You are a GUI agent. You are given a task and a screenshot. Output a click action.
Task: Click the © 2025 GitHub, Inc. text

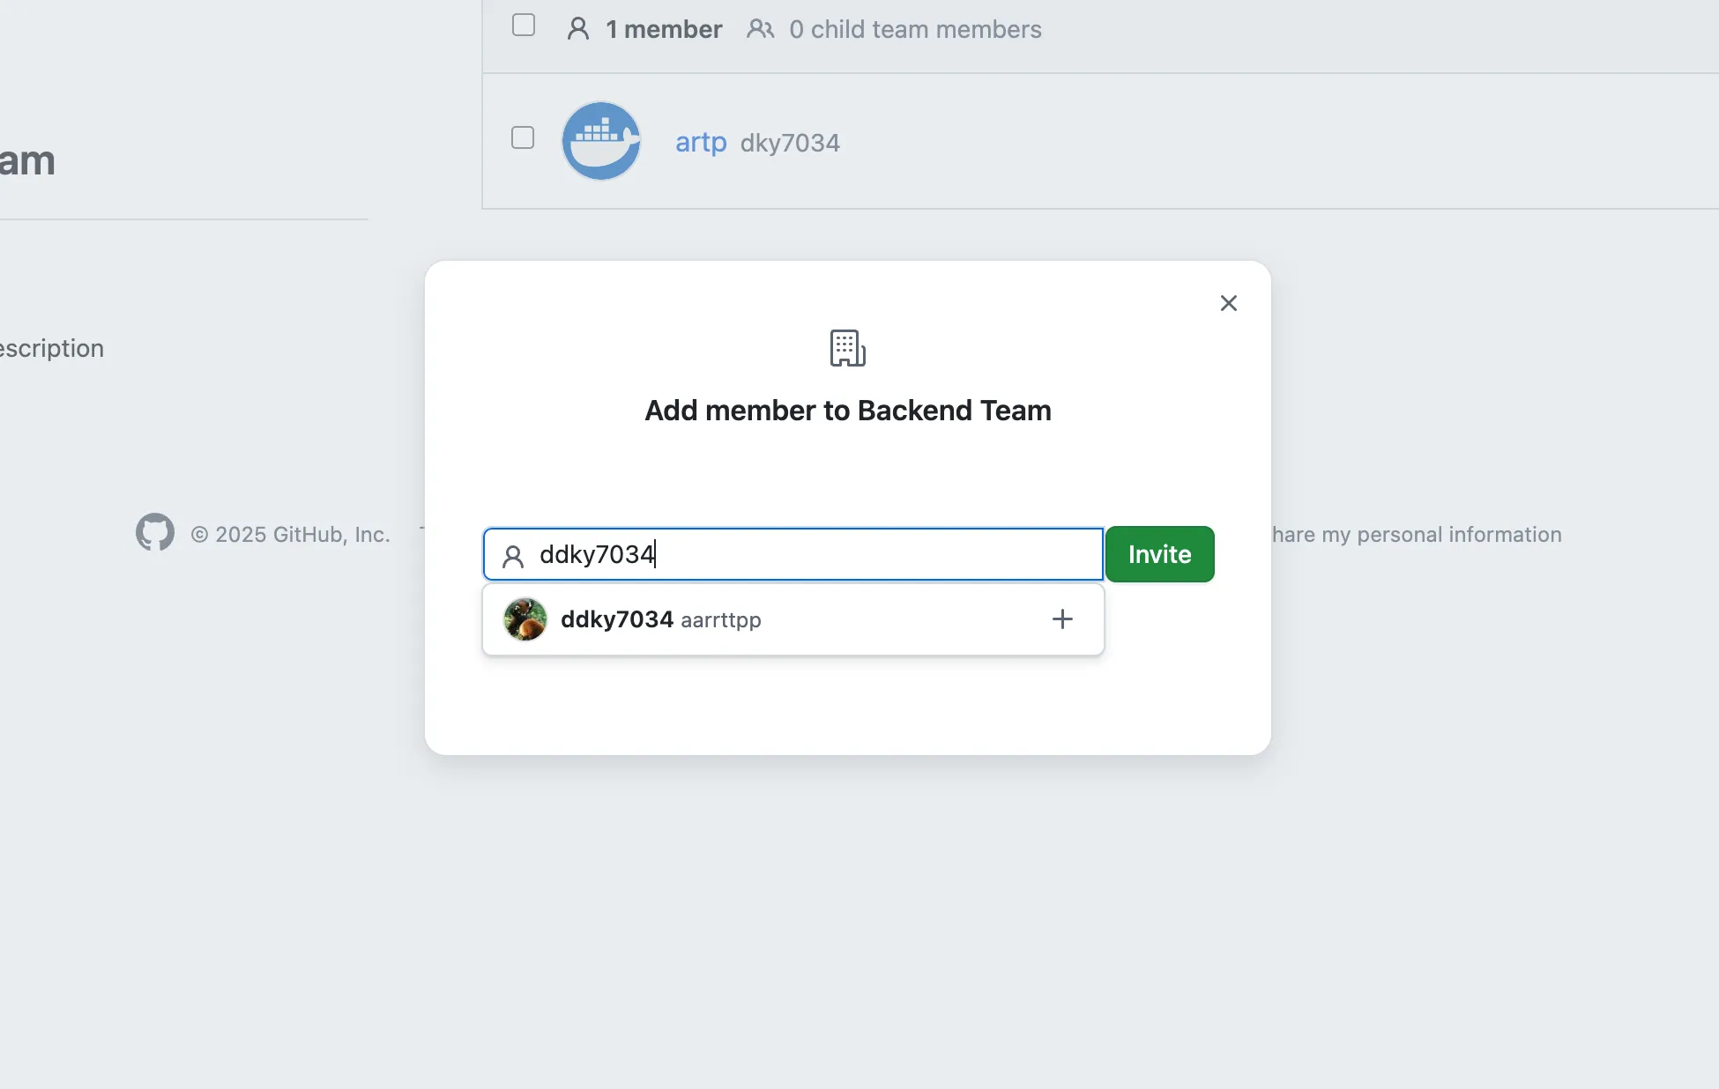tap(290, 535)
